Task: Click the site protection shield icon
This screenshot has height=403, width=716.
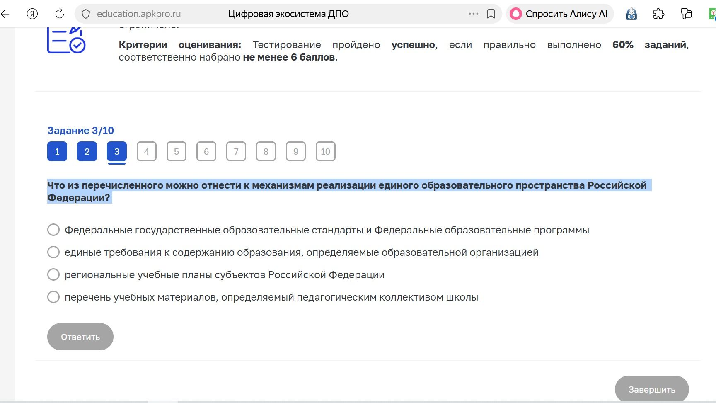Action: click(86, 14)
